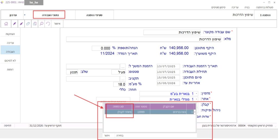The width and height of the screenshot is (278, 140).
Task: Click the Home icon in the toolbar
Action: [6, 24]
